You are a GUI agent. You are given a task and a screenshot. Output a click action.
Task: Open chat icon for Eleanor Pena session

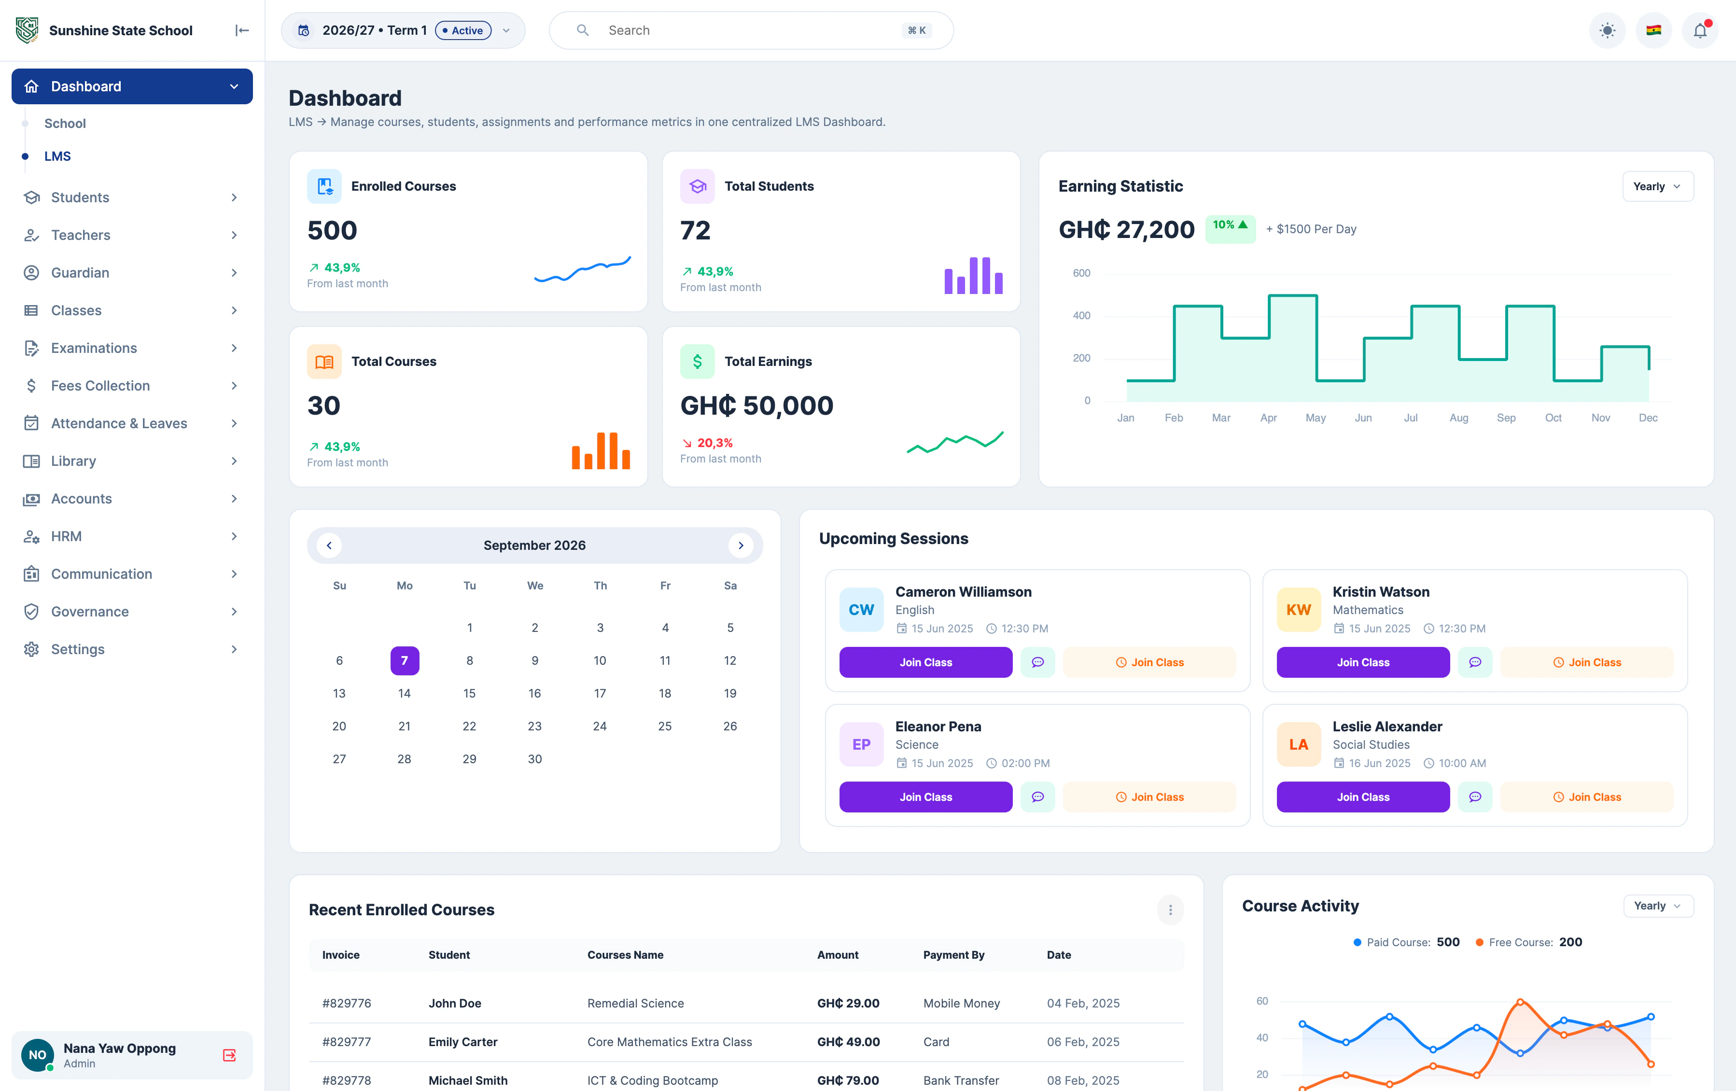(x=1037, y=797)
